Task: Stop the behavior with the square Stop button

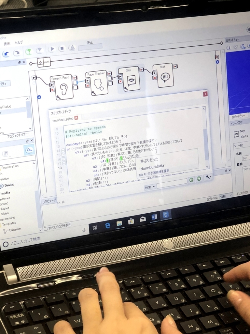Action: [x=62, y=48]
